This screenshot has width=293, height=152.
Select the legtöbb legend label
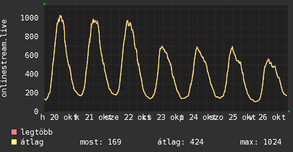click(37, 132)
